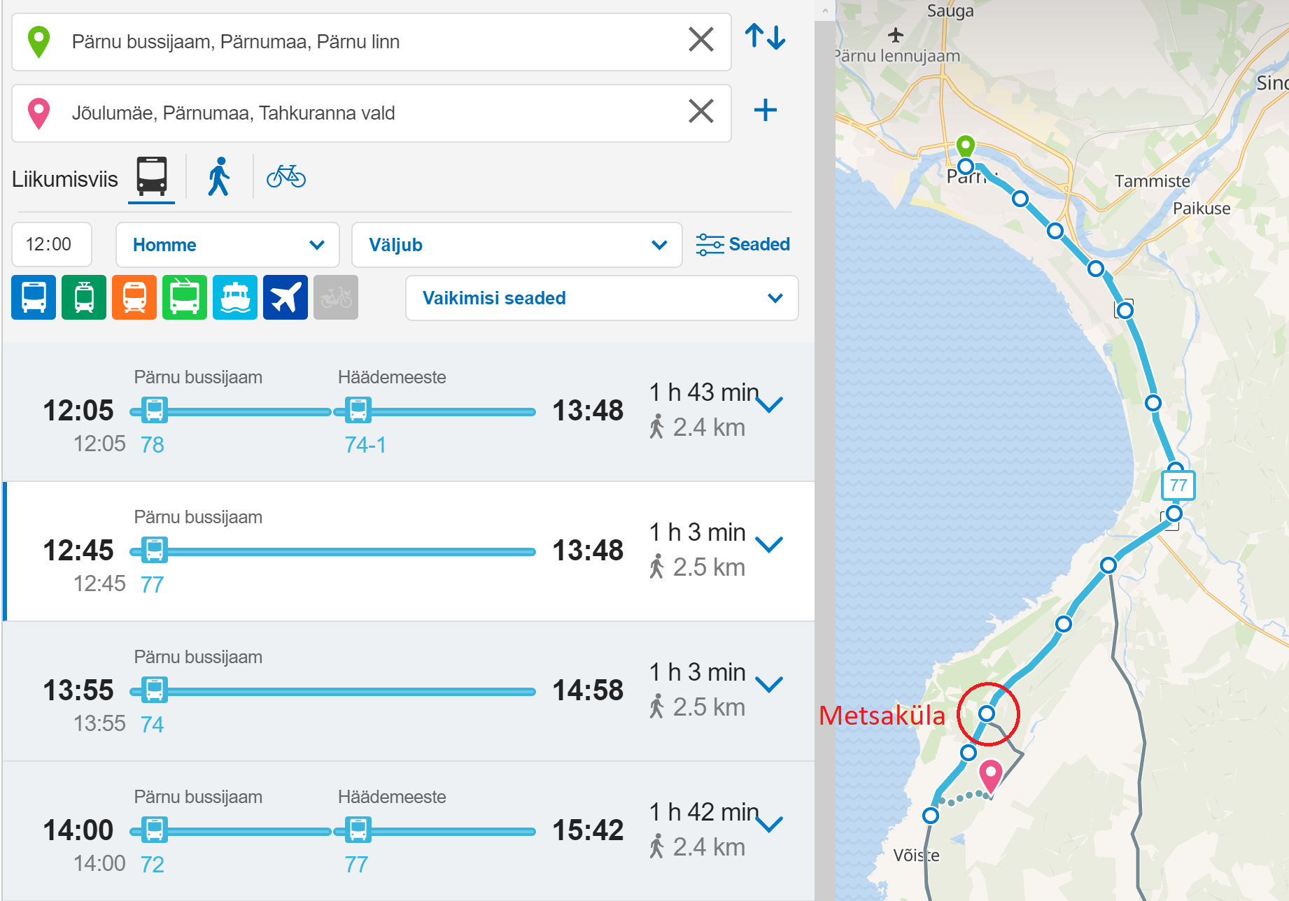Open the Vaikimisi seaded dropdown
This screenshot has width=1289, height=901.
coord(602,298)
